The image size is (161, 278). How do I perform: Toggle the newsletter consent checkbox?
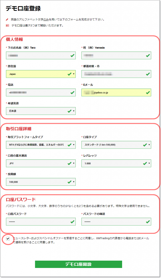click(x=8, y=239)
